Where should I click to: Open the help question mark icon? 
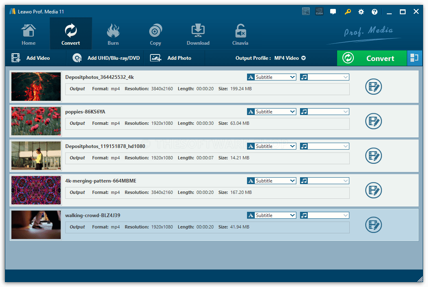pyautogui.click(x=375, y=12)
